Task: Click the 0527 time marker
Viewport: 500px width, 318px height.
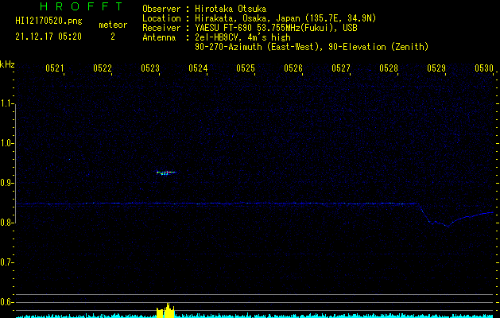Action: click(x=341, y=68)
